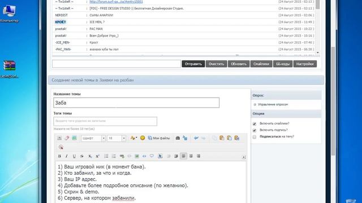The image size is (362, 203).
Task: Click into the chat message input field
Action: point(117,64)
